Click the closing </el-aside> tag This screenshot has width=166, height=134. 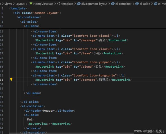[30, 102]
